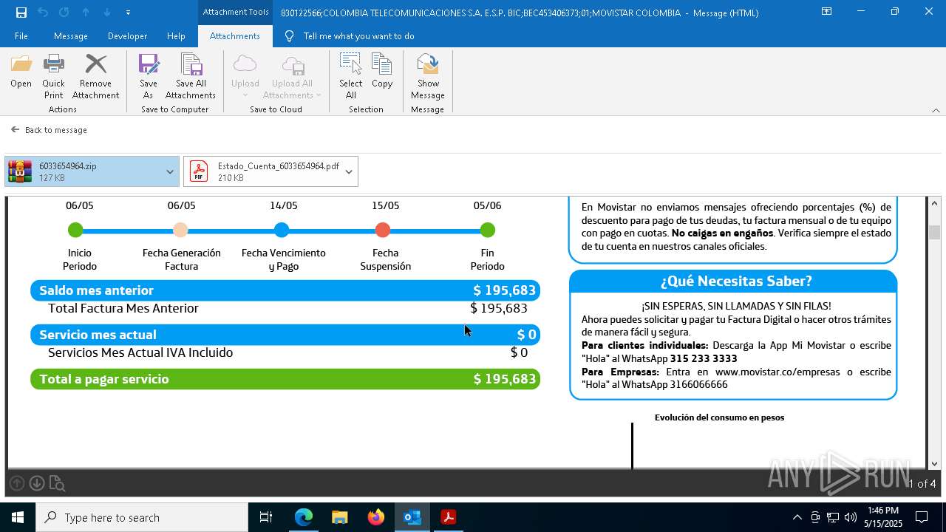
Task: Open dropdown arrow for 6033654964.zip attachment
Action: 170,171
